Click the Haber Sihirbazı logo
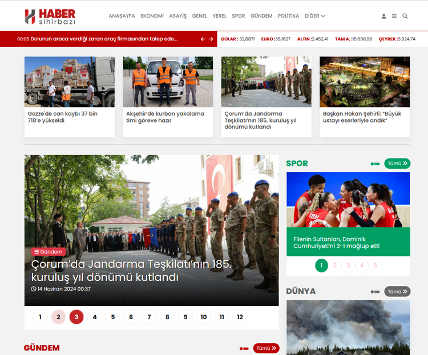428x355 pixels. [50, 17]
